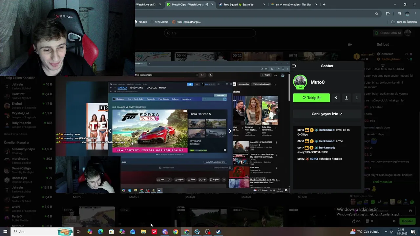The width and height of the screenshot is (420, 236).
Task: Open Jahrein channel in followed list
Action: [28, 87]
